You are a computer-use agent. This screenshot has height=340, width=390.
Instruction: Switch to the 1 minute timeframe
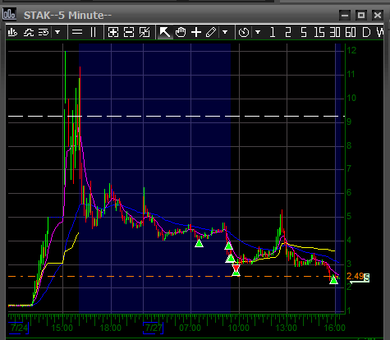pos(273,32)
